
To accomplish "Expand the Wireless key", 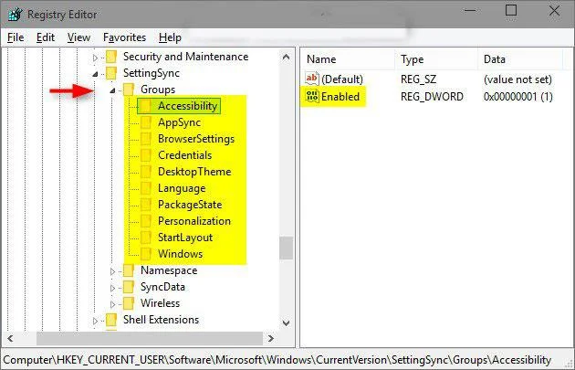I will point(112,304).
